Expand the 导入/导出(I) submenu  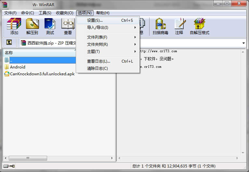(x=108, y=28)
